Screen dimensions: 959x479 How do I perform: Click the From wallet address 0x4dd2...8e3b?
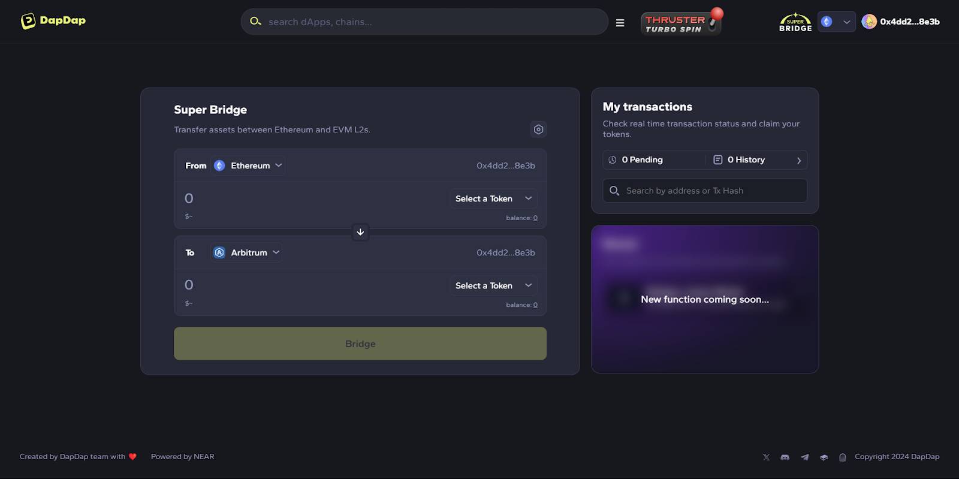tap(506, 165)
